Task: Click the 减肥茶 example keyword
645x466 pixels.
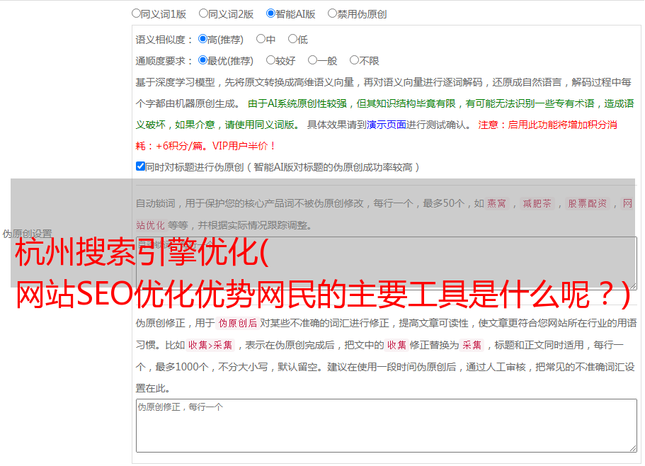Action: coord(537,203)
